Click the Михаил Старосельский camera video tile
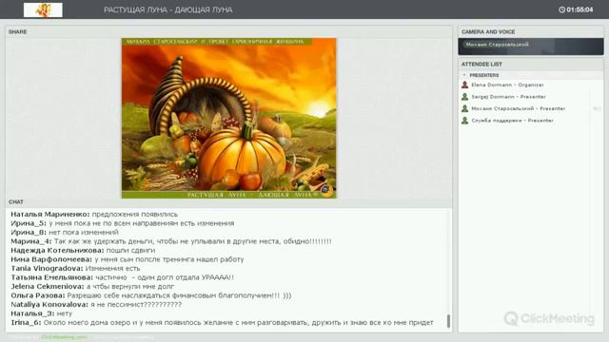The width and height of the screenshot is (609, 342). (531, 47)
